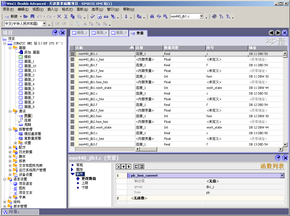Expand the 历史数据 tree node
Image resolution: width=290 pixels, height=216 pixels.
[10, 152]
